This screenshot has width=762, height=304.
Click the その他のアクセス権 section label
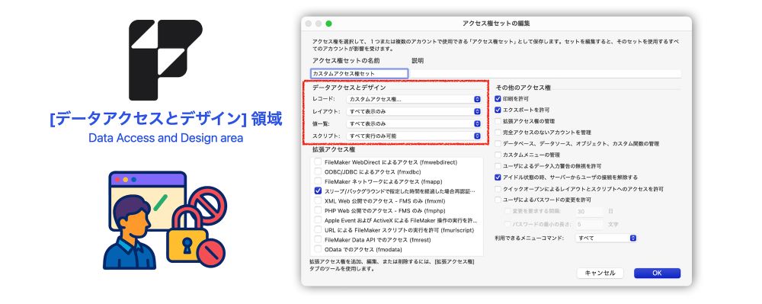pos(523,88)
